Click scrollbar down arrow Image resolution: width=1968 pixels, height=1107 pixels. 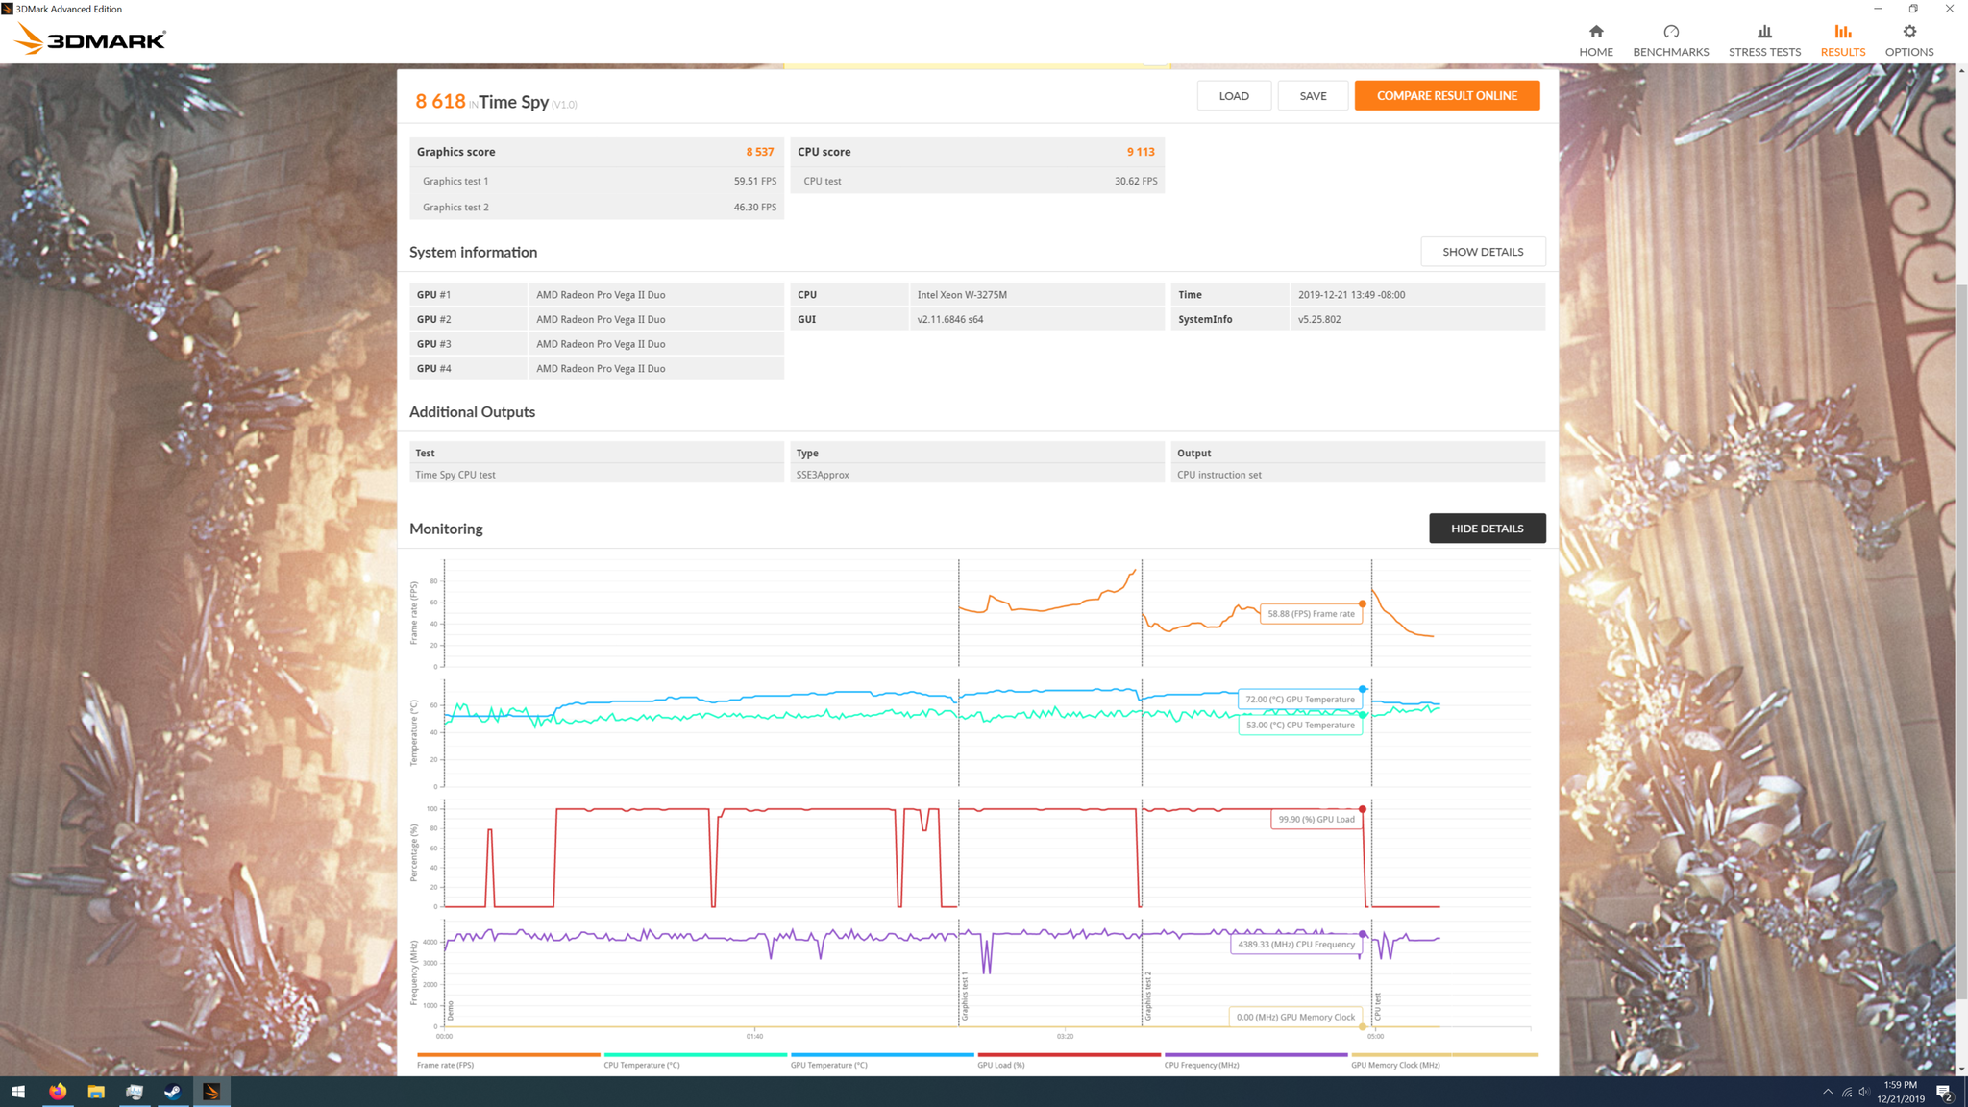pyautogui.click(x=1961, y=1069)
